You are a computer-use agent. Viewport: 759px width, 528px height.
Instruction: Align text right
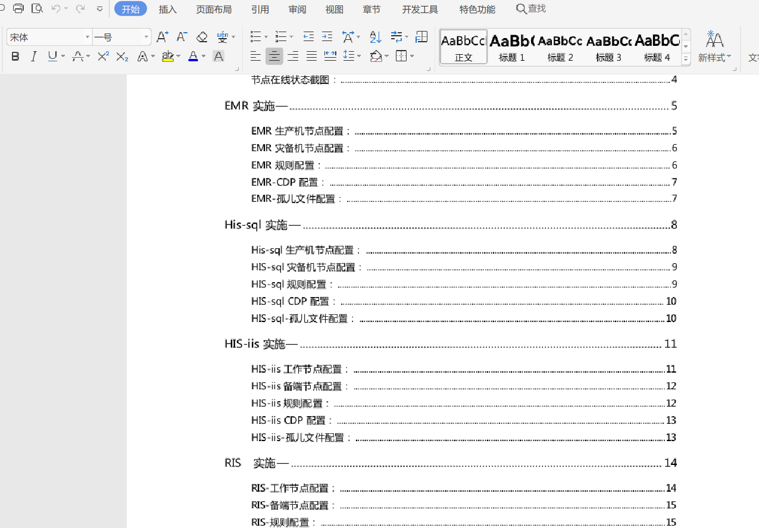tap(293, 57)
